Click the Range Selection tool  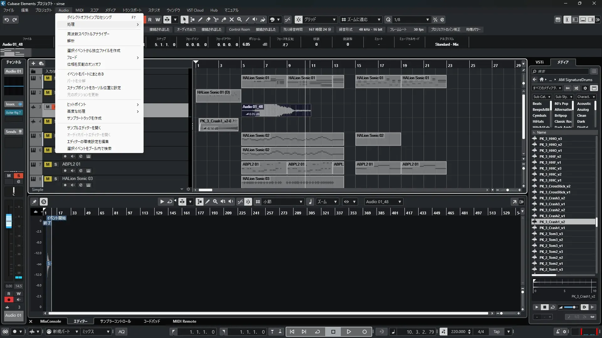tap(192, 19)
